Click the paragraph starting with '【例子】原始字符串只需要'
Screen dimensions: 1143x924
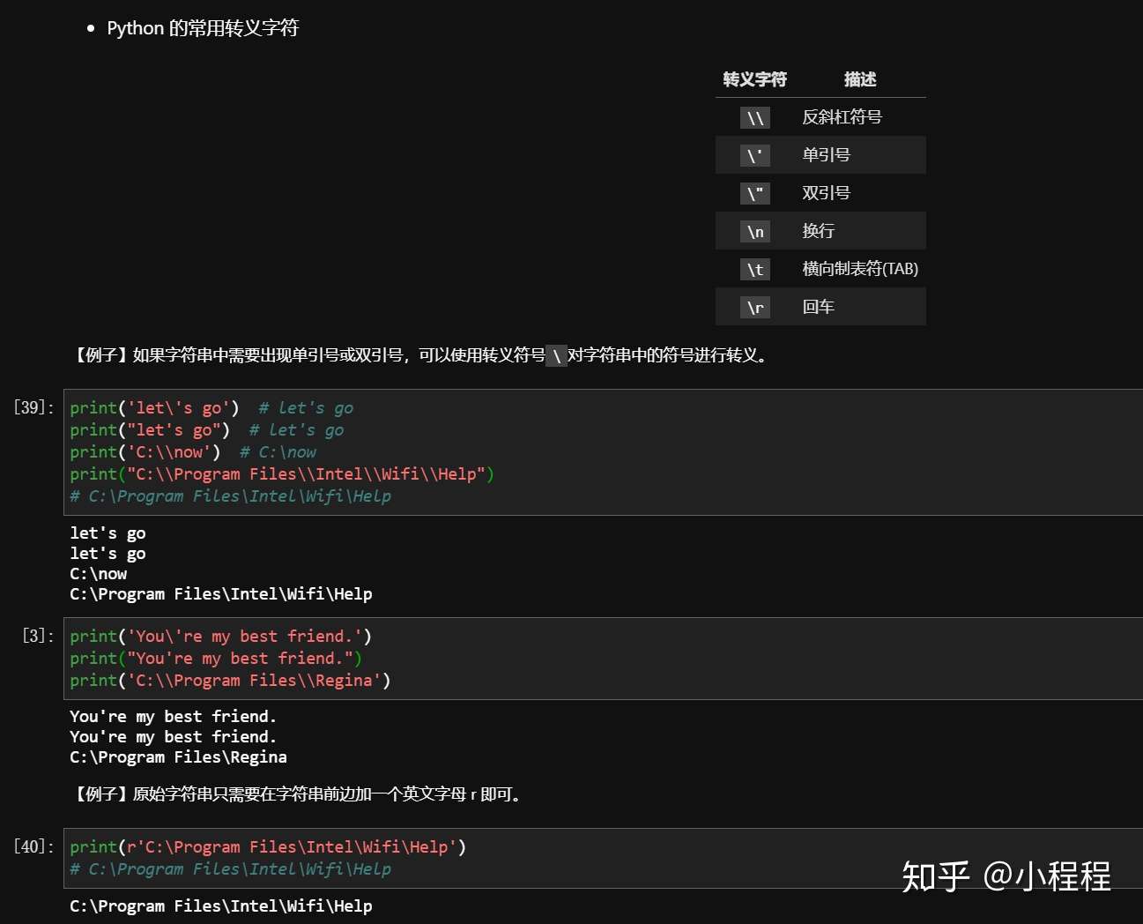[298, 794]
